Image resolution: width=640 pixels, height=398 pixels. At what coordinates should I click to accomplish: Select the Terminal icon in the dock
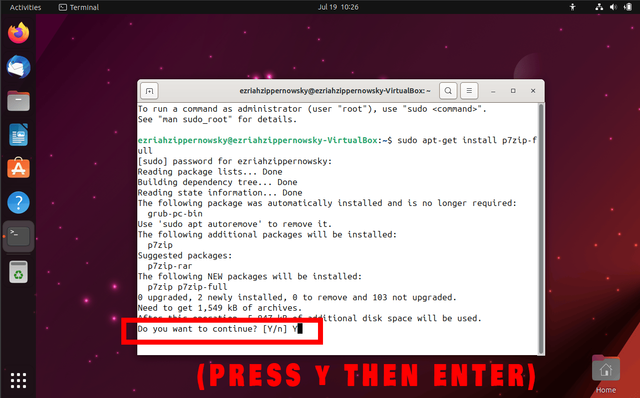(18, 236)
